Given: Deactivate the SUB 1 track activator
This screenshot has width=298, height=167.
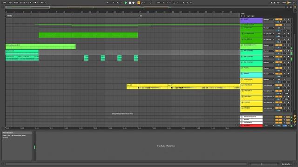Looking at the screenshot, I should pos(278,19).
